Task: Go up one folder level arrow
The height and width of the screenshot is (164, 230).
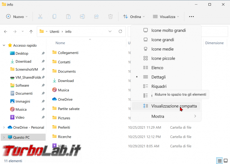Action: [x=31, y=31]
